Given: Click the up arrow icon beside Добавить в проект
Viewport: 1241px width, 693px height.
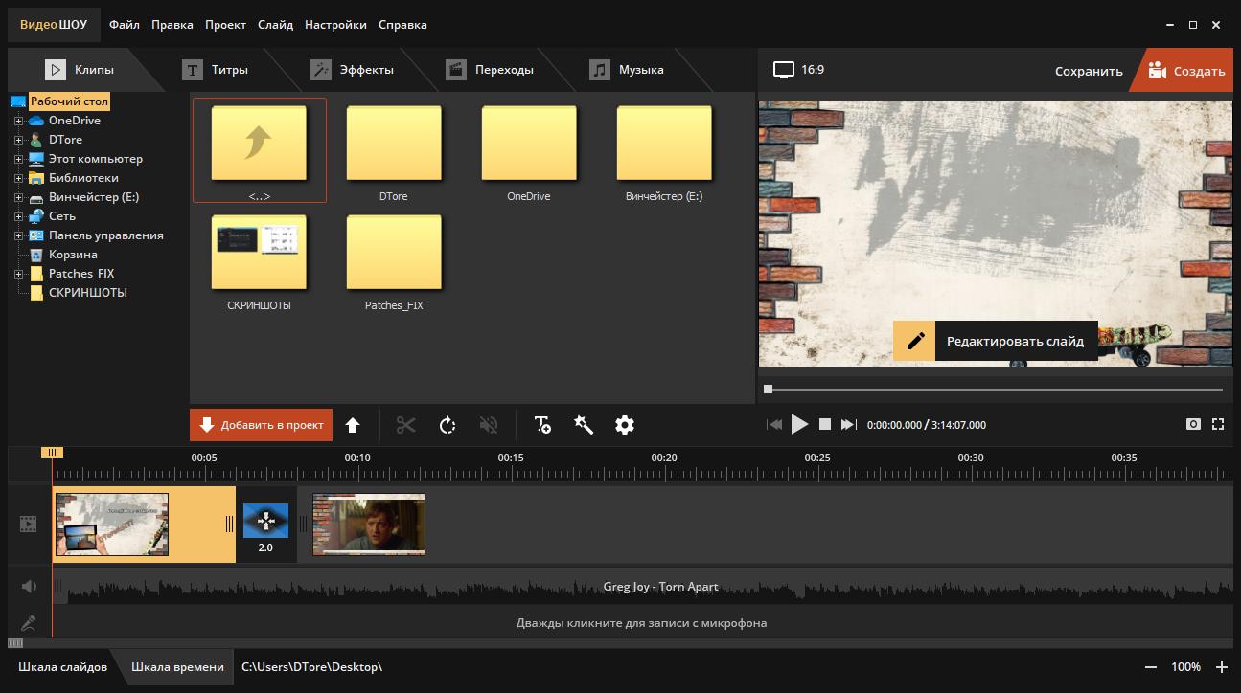Looking at the screenshot, I should 353,425.
